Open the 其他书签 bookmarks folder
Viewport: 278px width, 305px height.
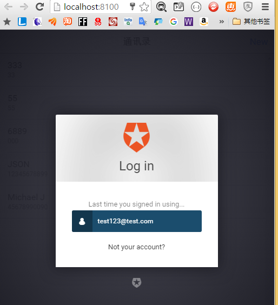click(x=251, y=22)
